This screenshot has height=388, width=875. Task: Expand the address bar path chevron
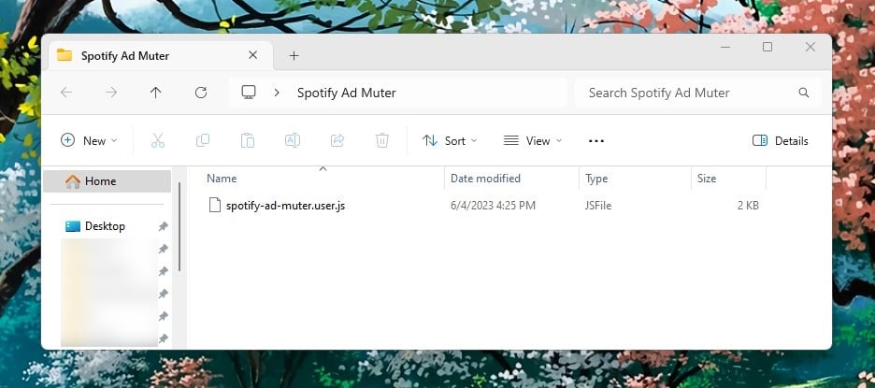[277, 93]
